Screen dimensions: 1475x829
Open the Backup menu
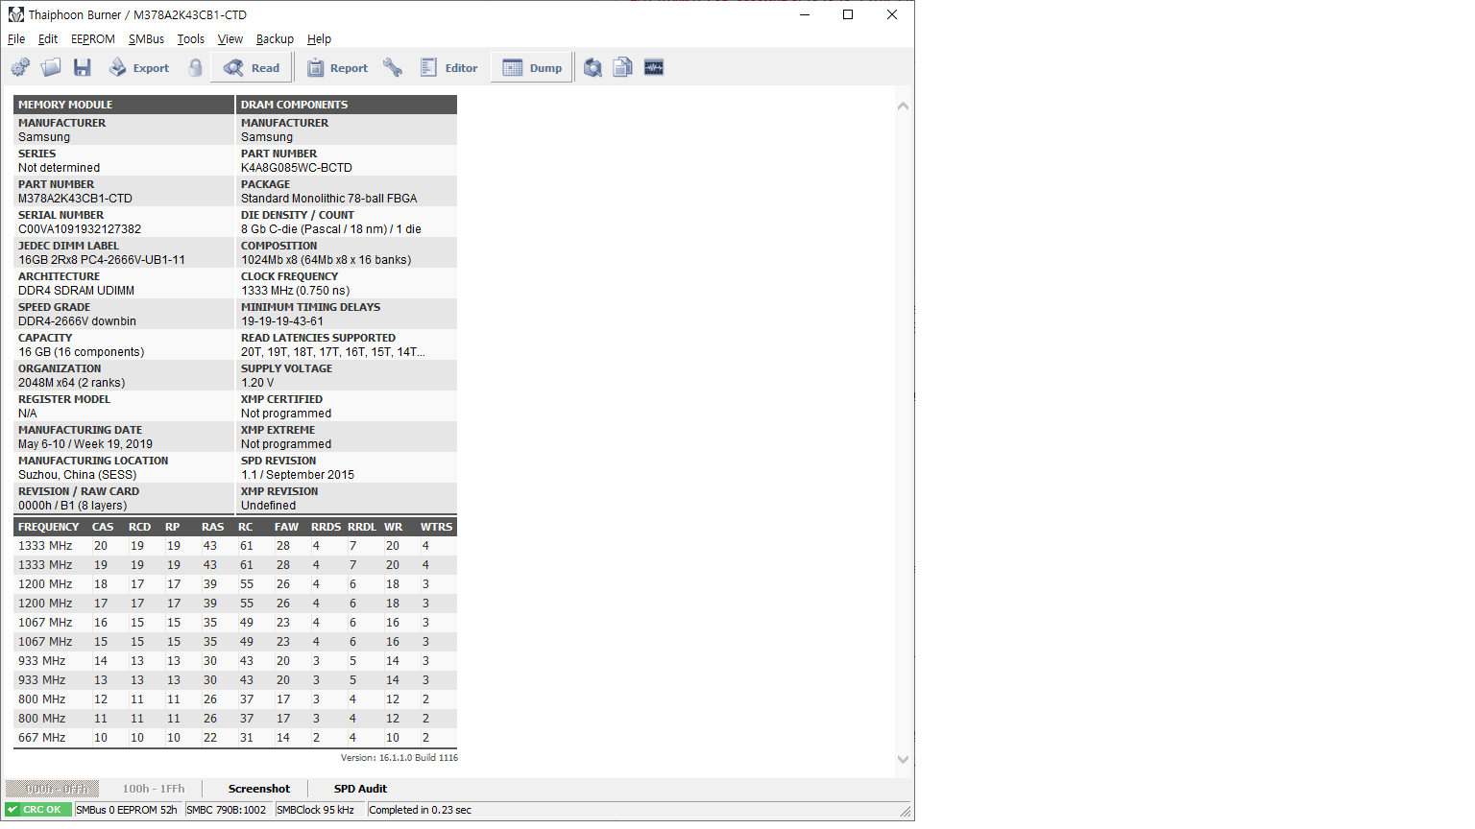coord(275,39)
